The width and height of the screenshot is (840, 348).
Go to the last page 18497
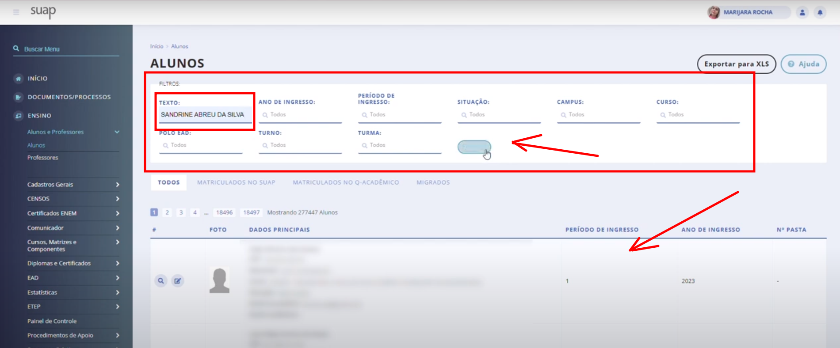(x=252, y=212)
